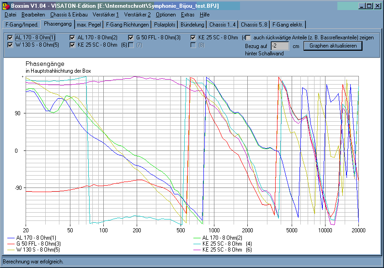Image resolution: width=384 pixels, height=268 pixels.
Task: Select the Polarplots tab
Action: coord(164,24)
